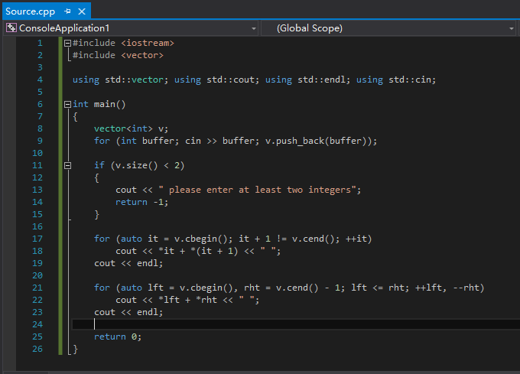The height and width of the screenshot is (374, 520).
Task: Click 'using std::cin;' on line 4
Action: coord(396,80)
